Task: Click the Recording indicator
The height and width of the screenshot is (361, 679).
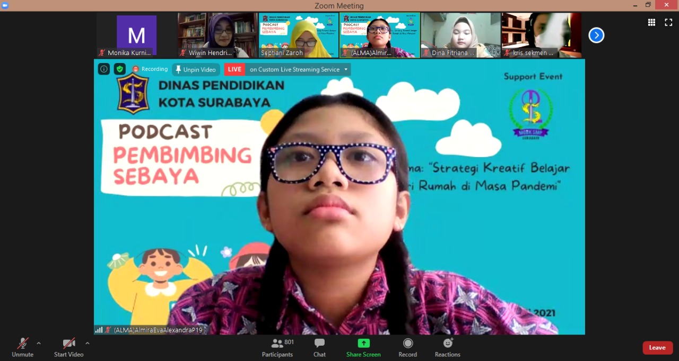Action: [150, 69]
